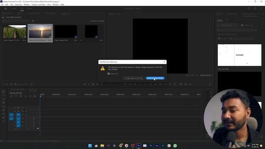The height and width of the screenshot is (149, 265).
Task: Click the timeline timecode 00:00:00:00
Action: 16,93
